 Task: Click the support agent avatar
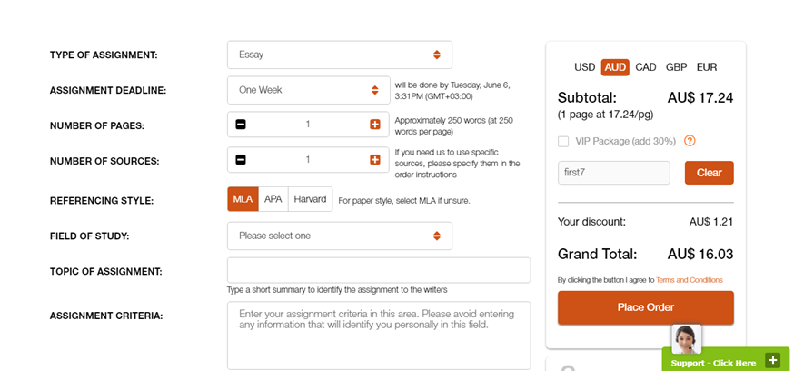(x=686, y=339)
